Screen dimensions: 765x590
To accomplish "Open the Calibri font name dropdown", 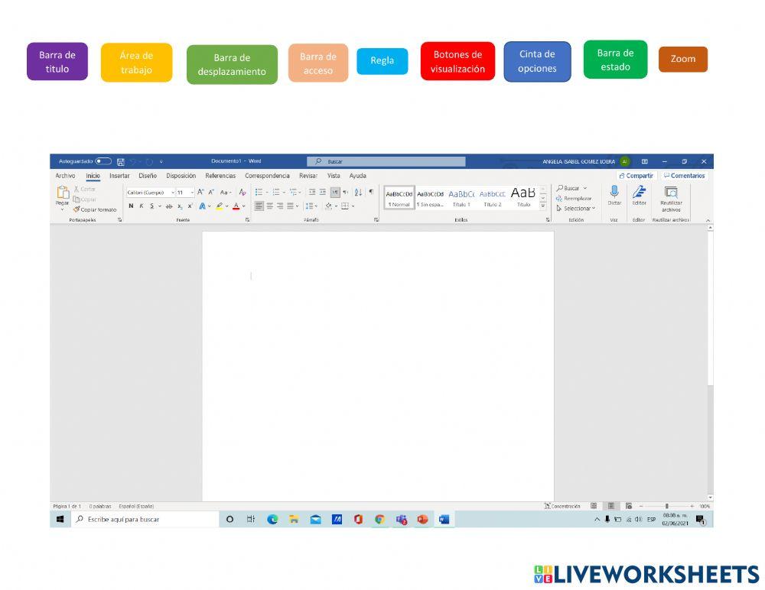I will point(173,192).
